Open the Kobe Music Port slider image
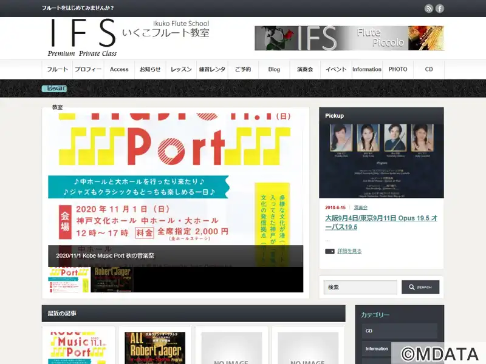 point(176,182)
